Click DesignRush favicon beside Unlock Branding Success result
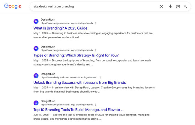Screen dimensions: 195x125 click(x=36, y=75)
